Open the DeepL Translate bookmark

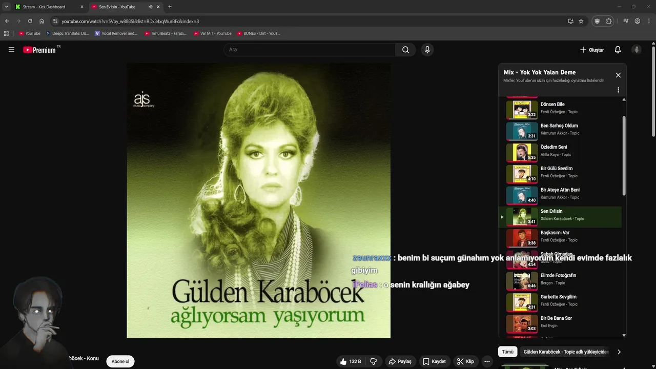[x=67, y=33]
